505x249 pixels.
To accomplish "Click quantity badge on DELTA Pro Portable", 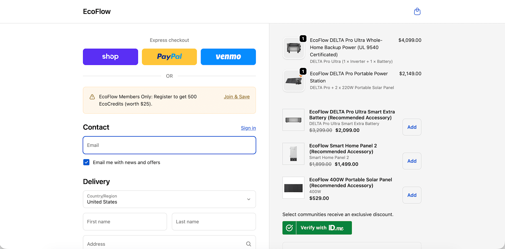I will click(303, 71).
